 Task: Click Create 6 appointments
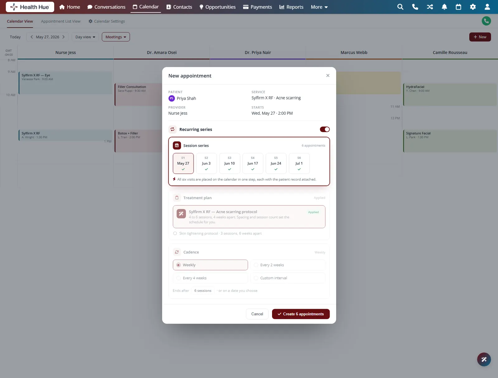tap(301, 314)
